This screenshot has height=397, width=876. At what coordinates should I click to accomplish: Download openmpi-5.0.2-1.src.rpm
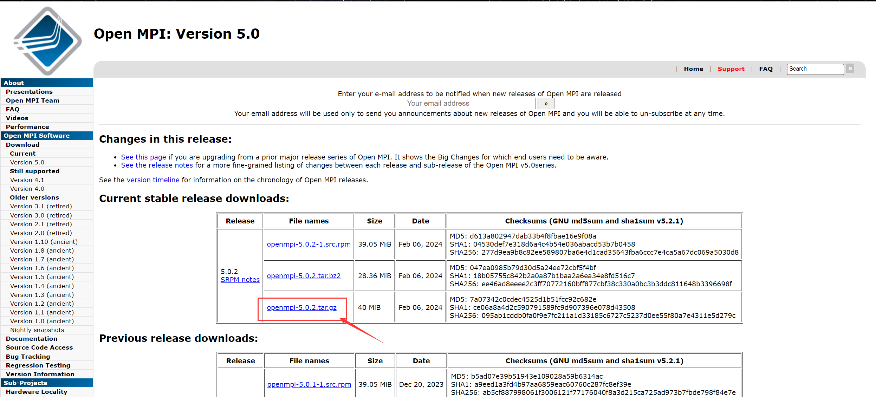point(309,244)
